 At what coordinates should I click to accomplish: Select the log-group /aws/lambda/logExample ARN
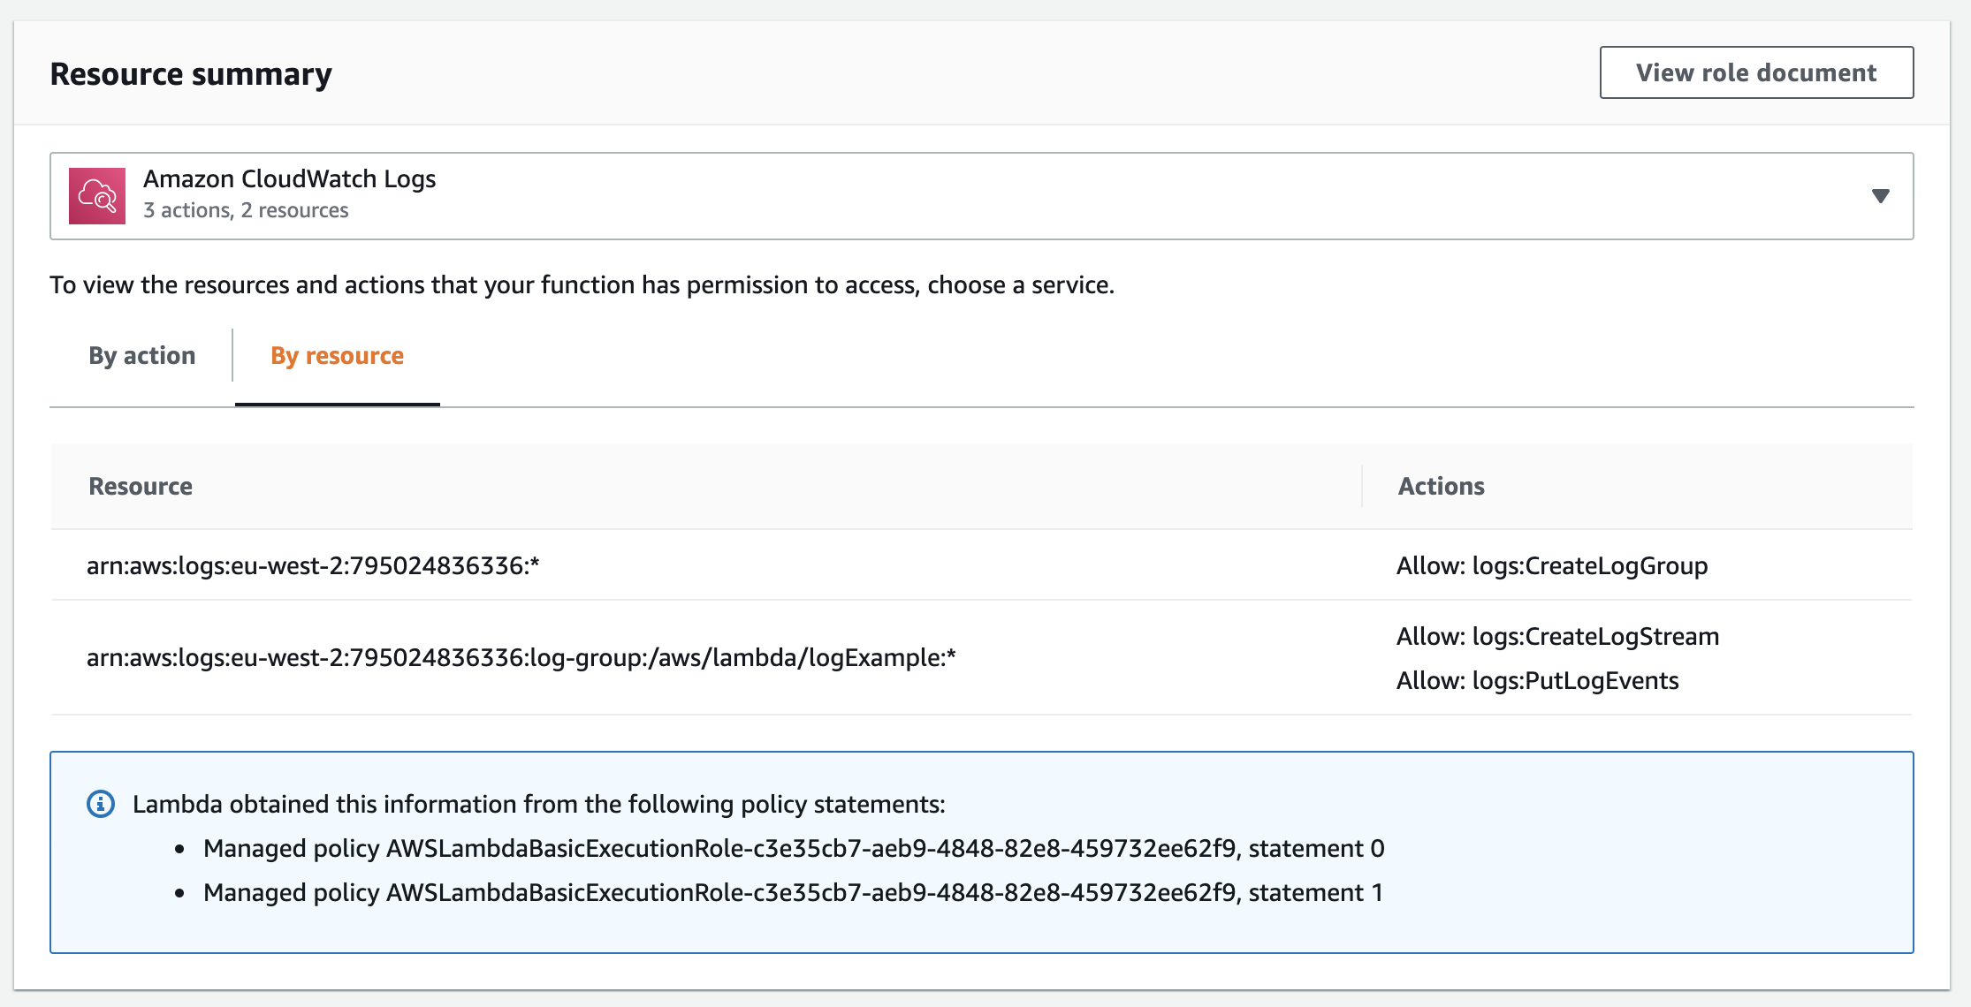point(521,658)
